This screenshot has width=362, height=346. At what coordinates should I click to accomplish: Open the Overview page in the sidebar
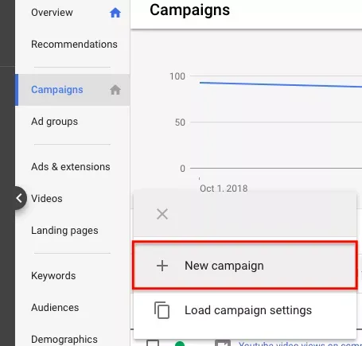click(x=52, y=13)
